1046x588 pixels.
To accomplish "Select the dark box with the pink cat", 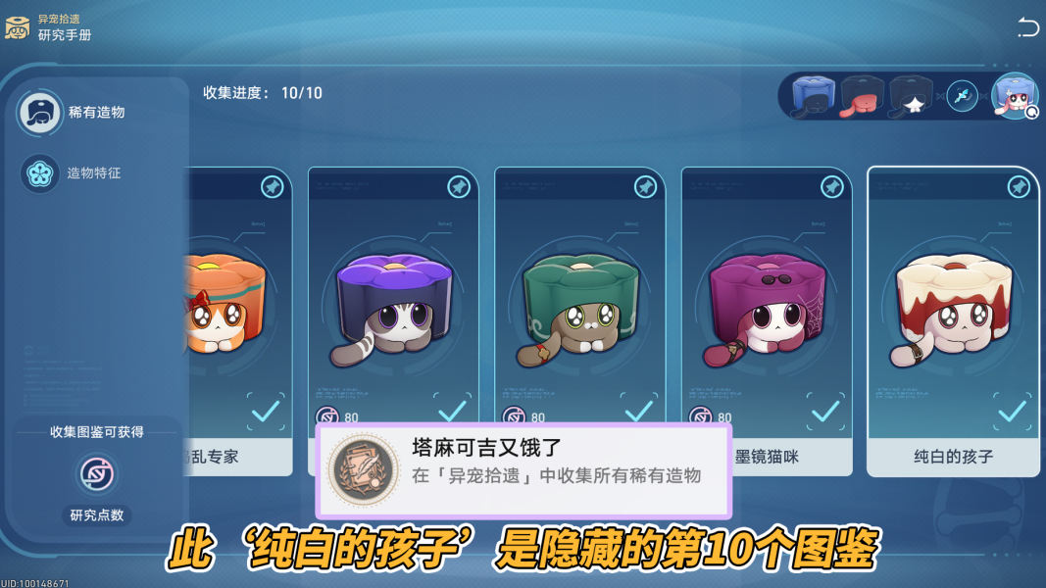I will [862, 97].
